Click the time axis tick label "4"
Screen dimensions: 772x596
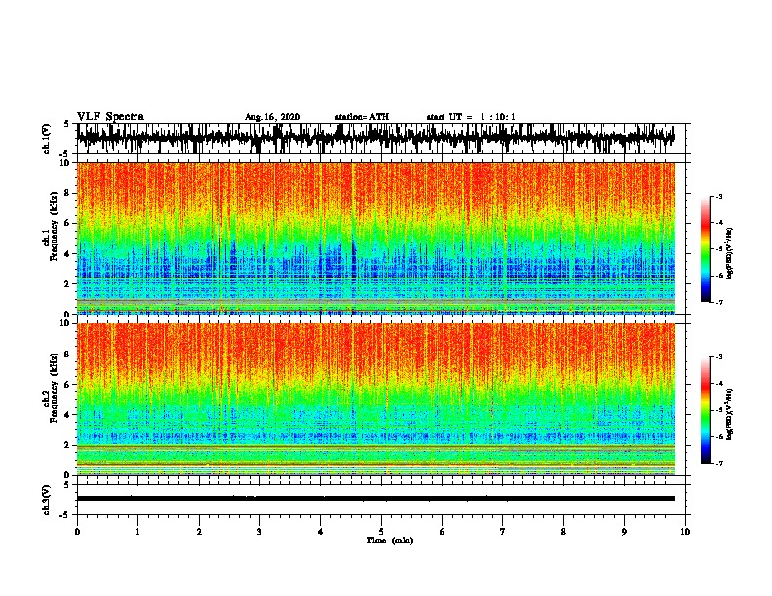(x=321, y=532)
